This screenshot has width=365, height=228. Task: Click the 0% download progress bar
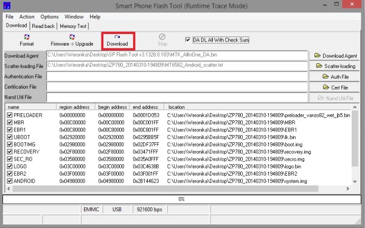181,199
